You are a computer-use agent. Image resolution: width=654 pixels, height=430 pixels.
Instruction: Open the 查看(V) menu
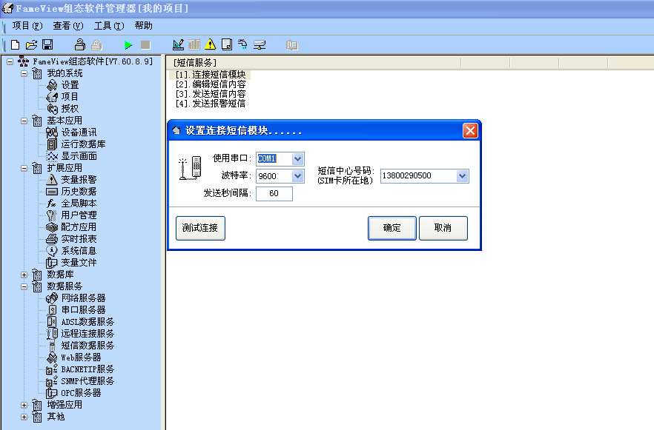coord(67,26)
